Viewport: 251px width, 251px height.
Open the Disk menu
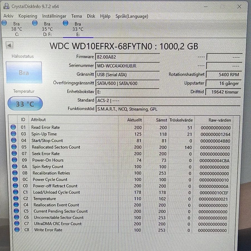tap(91, 16)
